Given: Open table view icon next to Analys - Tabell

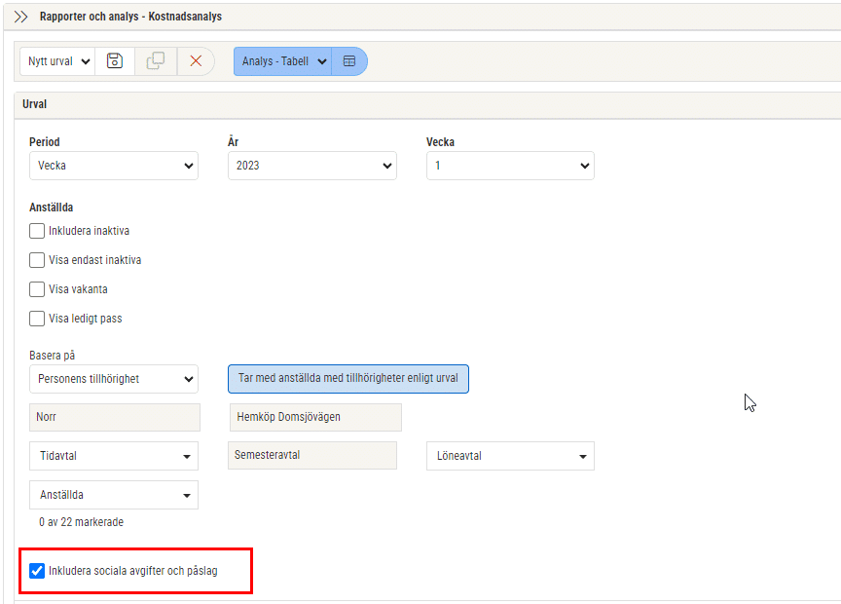Looking at the screenshot, I should (x=349, y=61).
